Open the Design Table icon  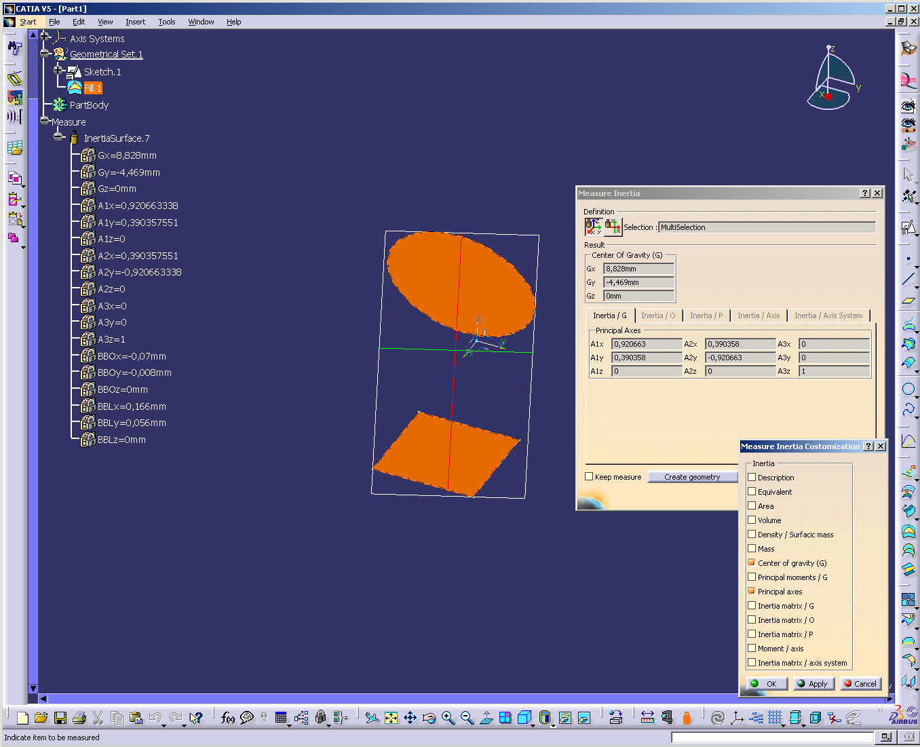[x=280, y=718]
